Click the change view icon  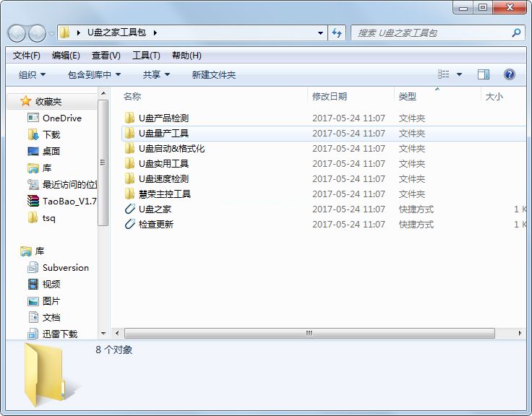pos(444,74)
